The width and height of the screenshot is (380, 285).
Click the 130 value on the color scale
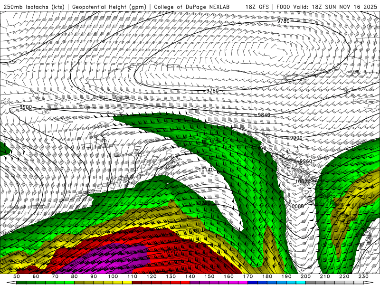click(x=171, y=276)
